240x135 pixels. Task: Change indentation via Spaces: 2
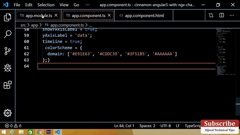147,126
